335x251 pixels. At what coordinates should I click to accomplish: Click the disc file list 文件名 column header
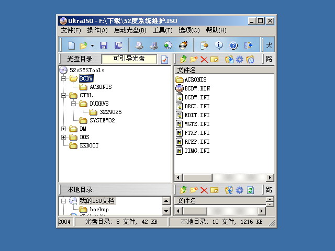(225, 70)
